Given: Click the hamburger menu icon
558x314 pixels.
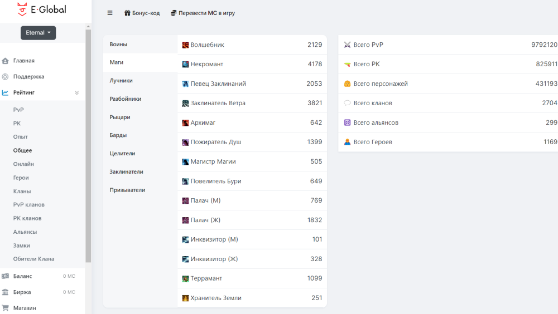Looking at the screenshot, I should click(110, 13).
